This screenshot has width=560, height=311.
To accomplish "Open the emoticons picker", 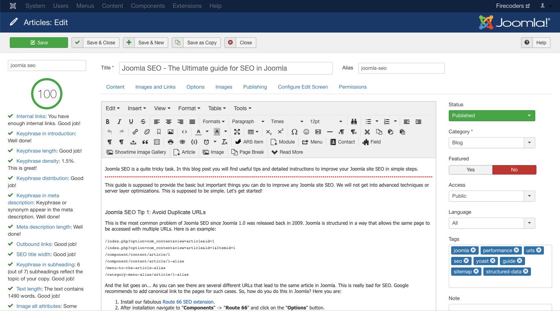I will tap(306, 132).
